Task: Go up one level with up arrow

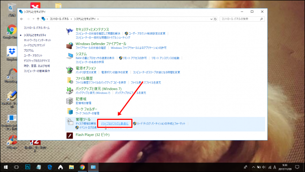Action: tap(38, 19)
